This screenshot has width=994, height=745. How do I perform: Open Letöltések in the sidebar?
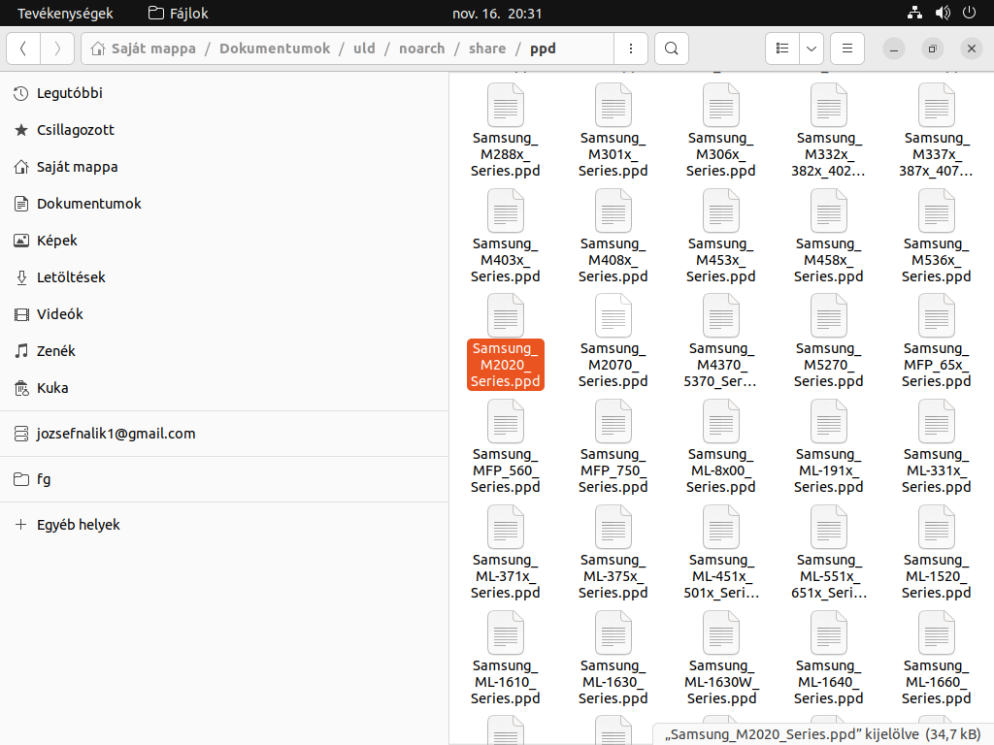point(224,277)
